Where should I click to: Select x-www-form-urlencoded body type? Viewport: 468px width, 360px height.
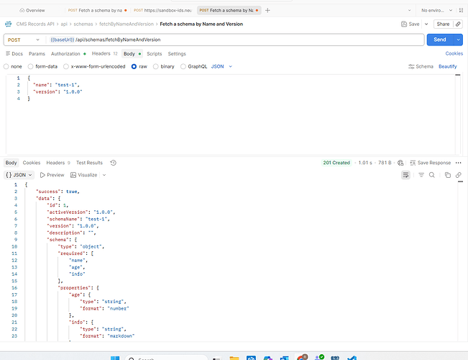click(x=66, y=66)
